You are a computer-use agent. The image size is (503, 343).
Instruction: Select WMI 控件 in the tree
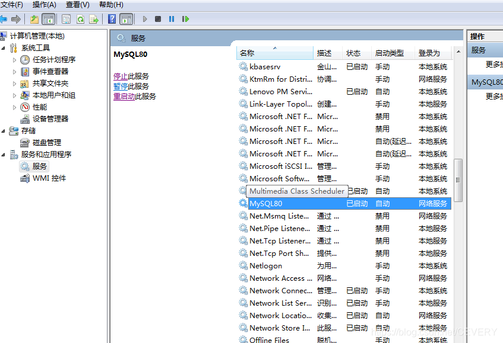pos(49,178)
